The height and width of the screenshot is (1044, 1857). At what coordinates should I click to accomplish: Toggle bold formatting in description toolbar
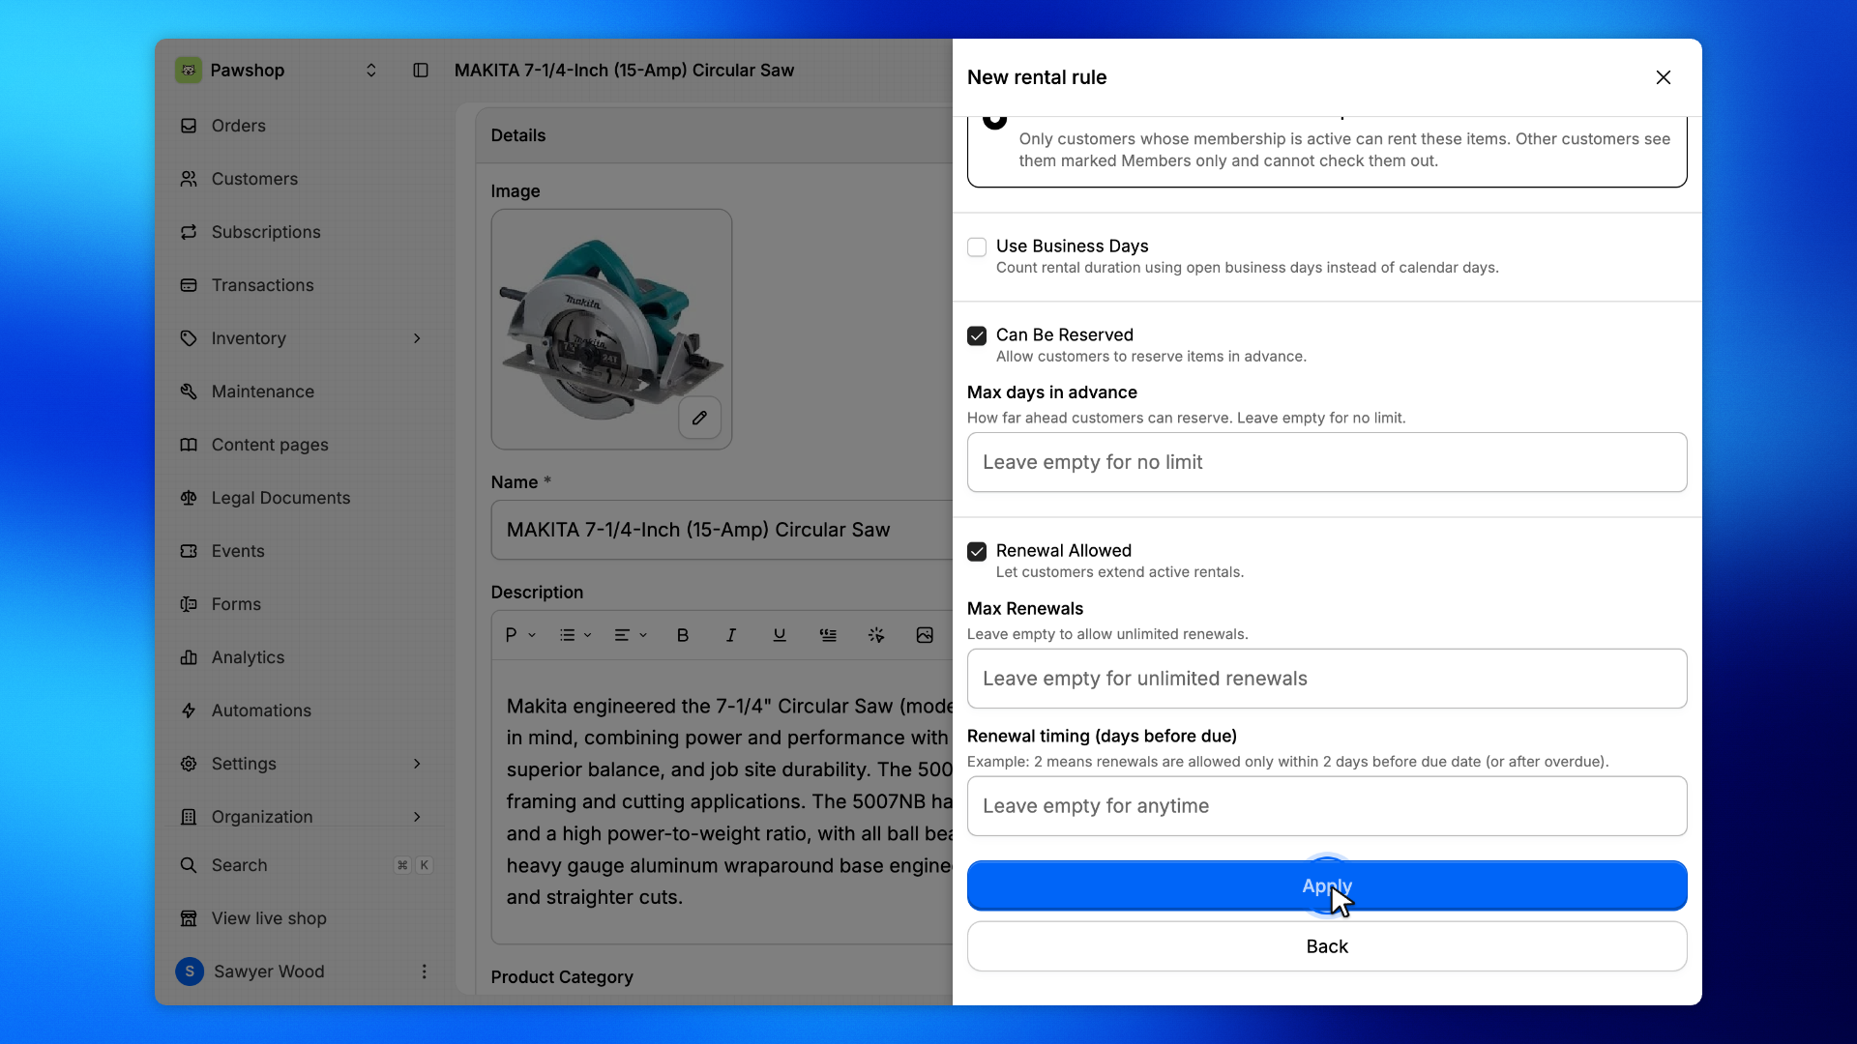[683, 635]
